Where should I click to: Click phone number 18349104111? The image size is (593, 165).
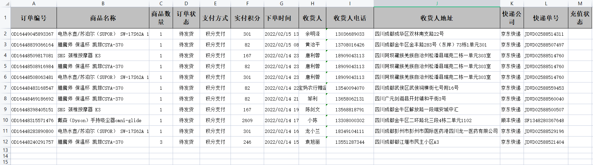(x=350, y=131)
